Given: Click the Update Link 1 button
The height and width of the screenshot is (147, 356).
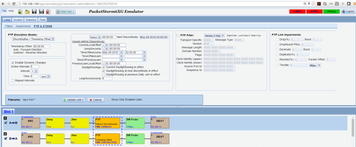Looking at the screenshot, I should [x=74, y=100].
